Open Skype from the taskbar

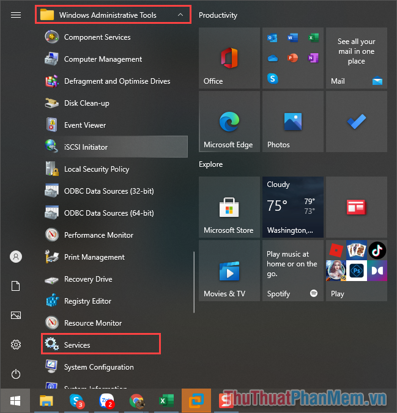pyautogui.click(x=76, y=401)
